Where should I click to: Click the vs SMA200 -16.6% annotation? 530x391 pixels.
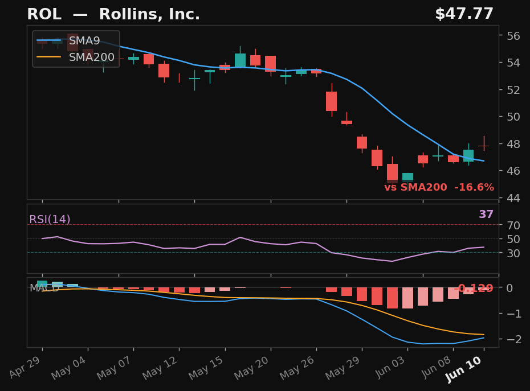point(439,187)
